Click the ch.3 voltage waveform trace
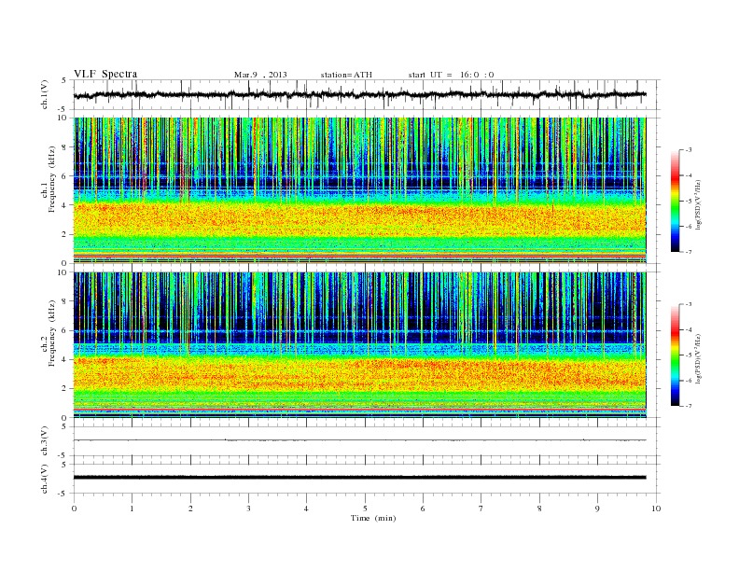 [359, 440]
